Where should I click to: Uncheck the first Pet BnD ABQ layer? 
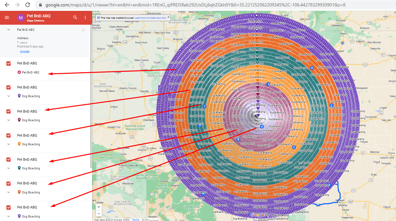click(8, 64)
